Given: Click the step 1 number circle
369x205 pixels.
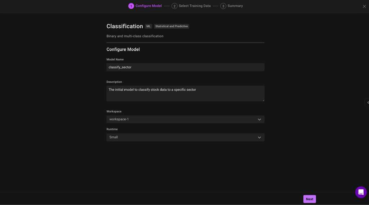Looking at the screenshot, I should coord(131,6).
